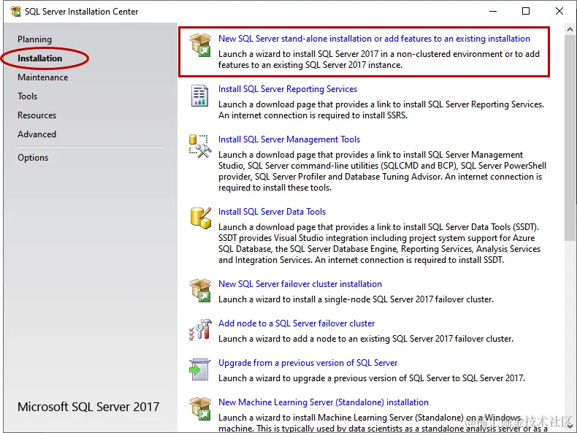Open New Machine Learning Server (Standalone) installation link

click(x=324, y=402)
